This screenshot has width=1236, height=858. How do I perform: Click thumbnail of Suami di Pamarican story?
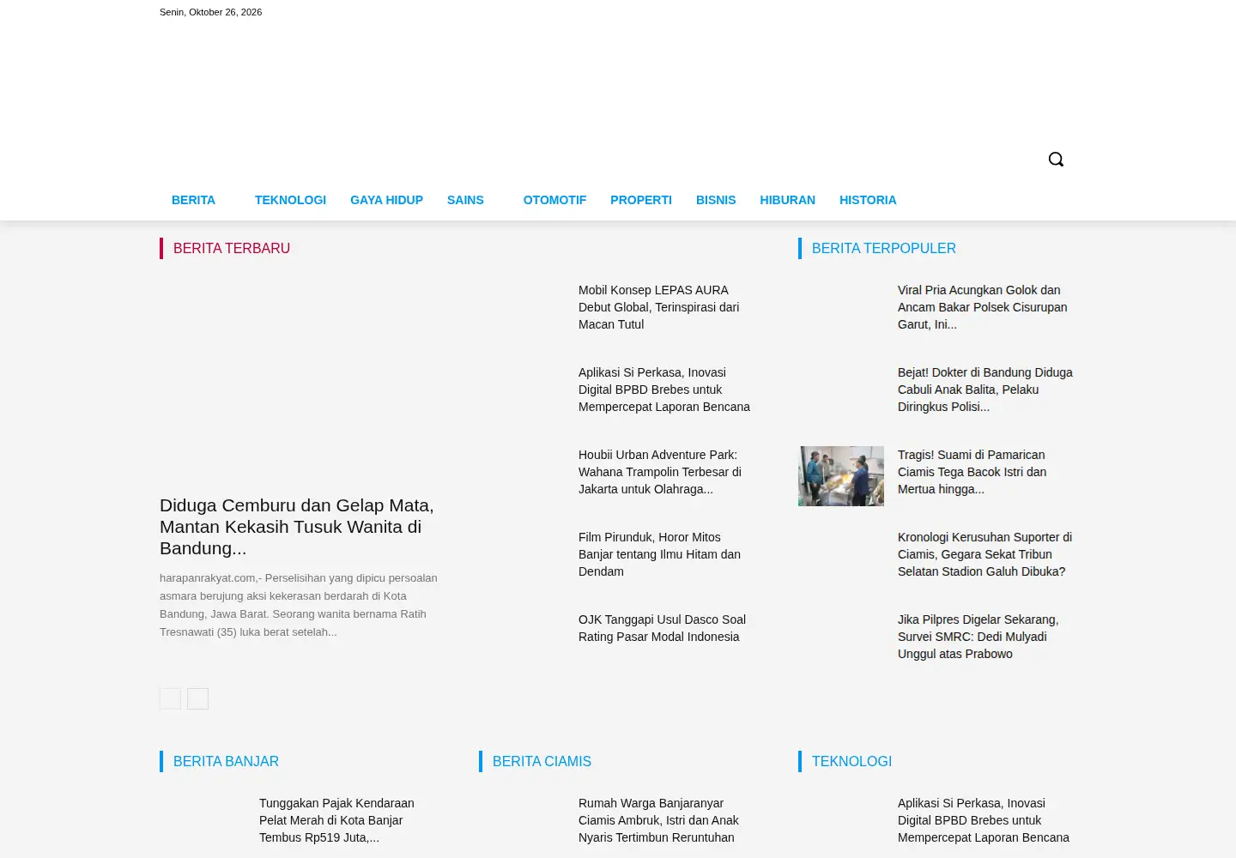[841, 476]
